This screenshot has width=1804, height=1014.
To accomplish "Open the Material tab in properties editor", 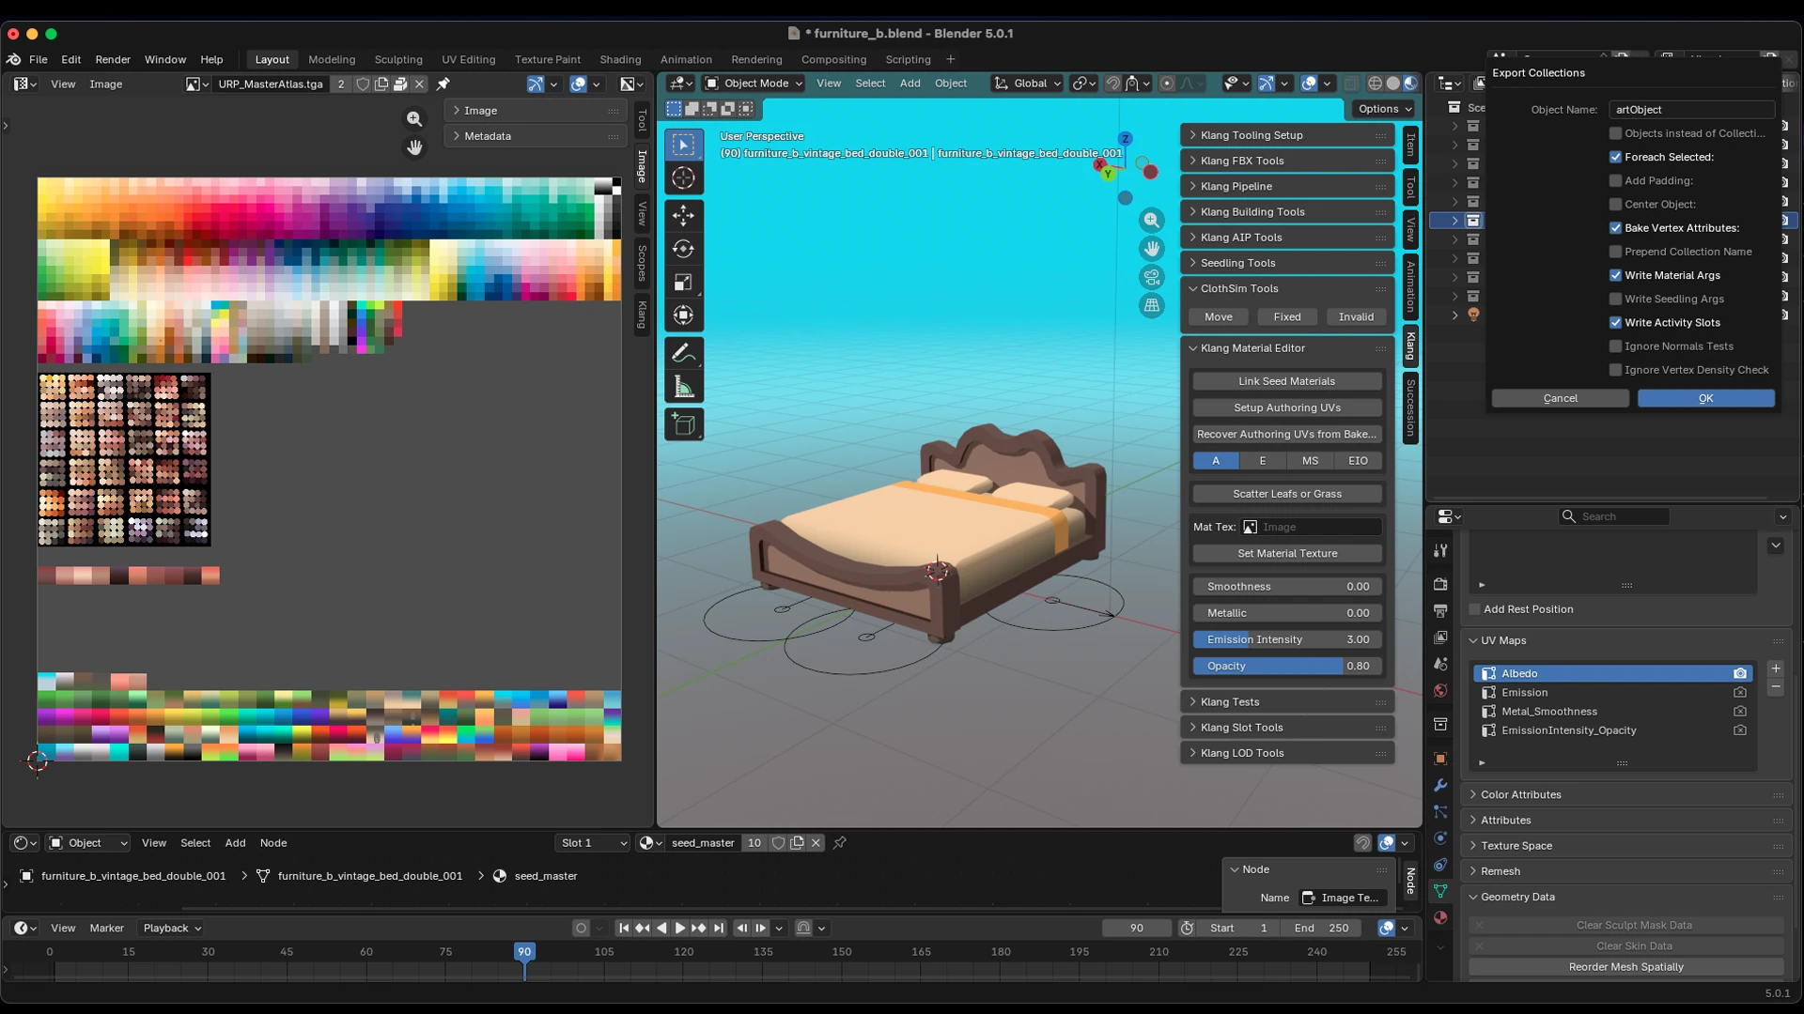I will [x=1439, y=917].
